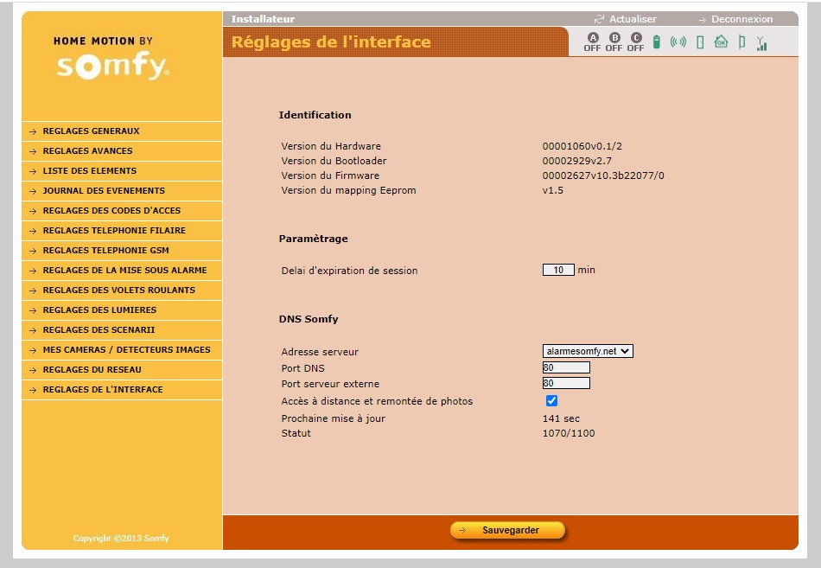Open REGLAGES TELEPHONIE GSM section

pos(105,251)
